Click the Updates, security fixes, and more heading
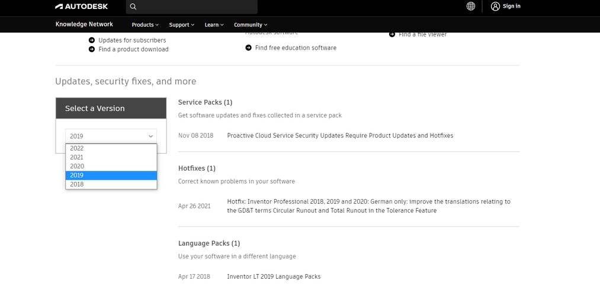The image size is (600, 303). pos(126,82)
